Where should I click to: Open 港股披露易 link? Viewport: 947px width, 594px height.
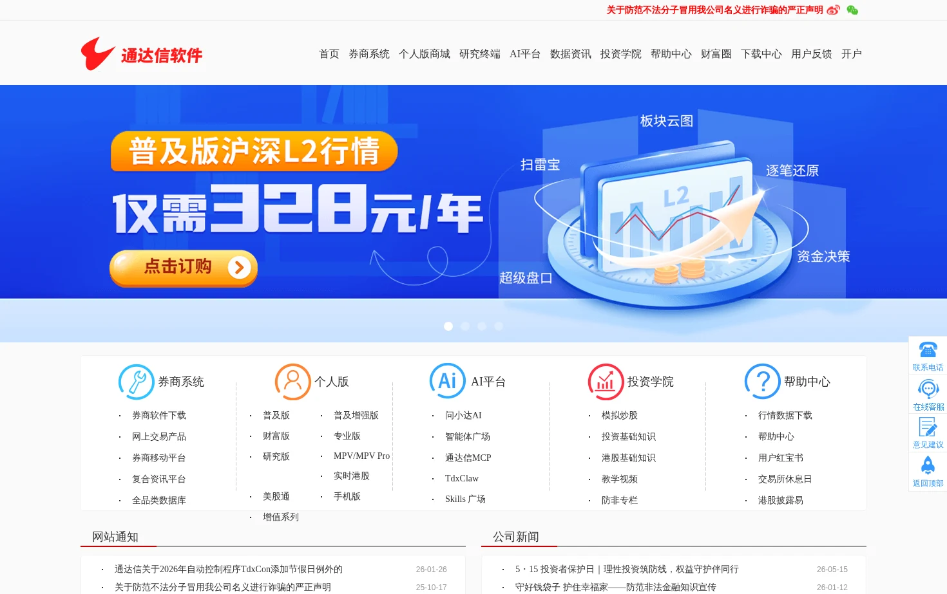pos(781,501)
